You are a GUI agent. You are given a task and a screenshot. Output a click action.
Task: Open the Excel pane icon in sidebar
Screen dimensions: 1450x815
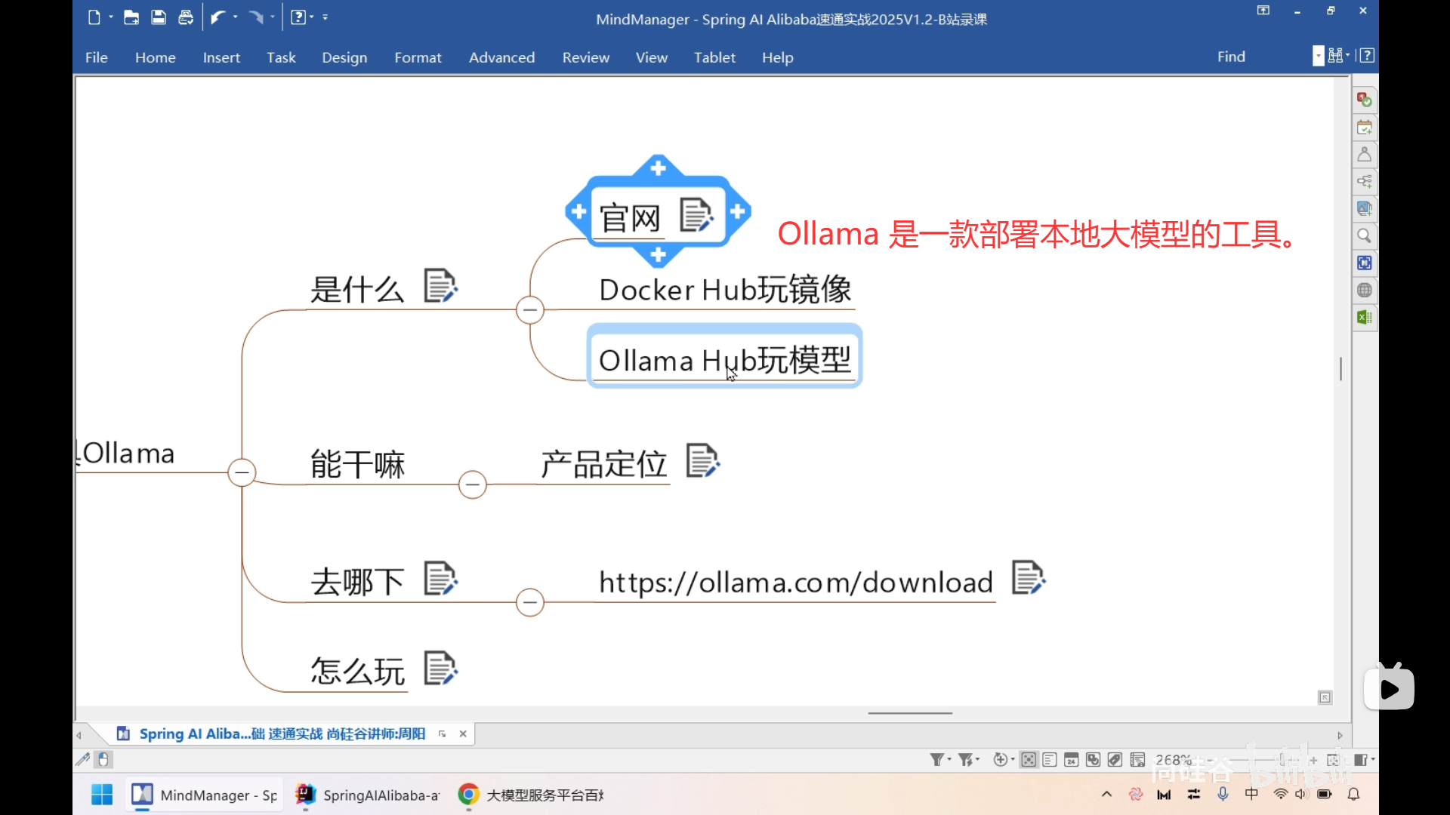pyautogui.click(x=1364, y=318)
